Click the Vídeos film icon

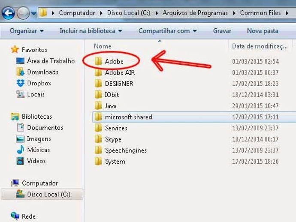click(x=21, y=161)
